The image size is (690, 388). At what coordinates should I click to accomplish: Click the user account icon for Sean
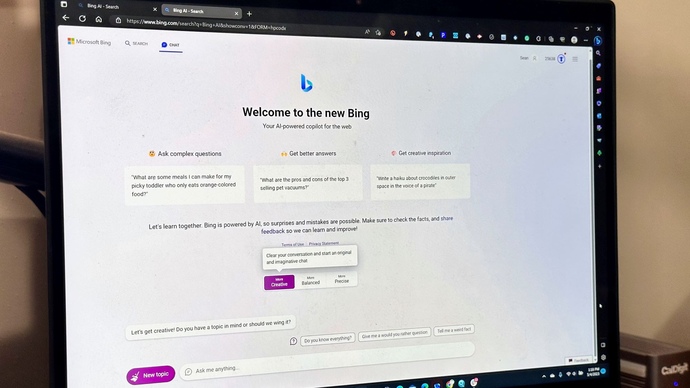click(x=534, y=58)
